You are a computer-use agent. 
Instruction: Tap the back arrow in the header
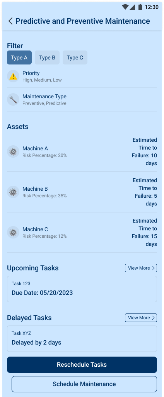coord(10,21)
